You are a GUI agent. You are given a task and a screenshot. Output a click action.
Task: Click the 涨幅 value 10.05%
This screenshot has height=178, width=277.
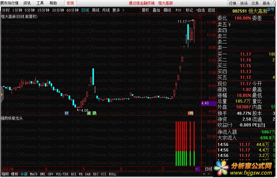244,96
